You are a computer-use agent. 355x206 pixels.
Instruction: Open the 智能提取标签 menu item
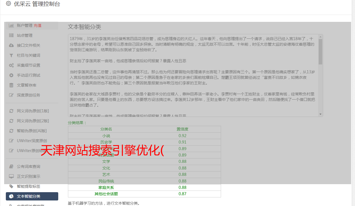(32, 186)
